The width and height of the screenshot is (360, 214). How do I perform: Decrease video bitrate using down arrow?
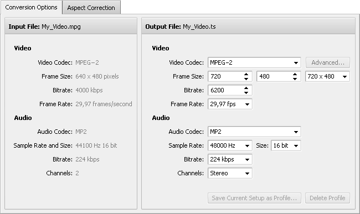pyautogui.click(x=246, y=92)
